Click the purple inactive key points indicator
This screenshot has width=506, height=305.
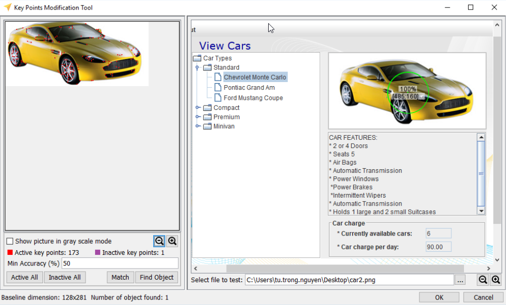tap(98, 252)
